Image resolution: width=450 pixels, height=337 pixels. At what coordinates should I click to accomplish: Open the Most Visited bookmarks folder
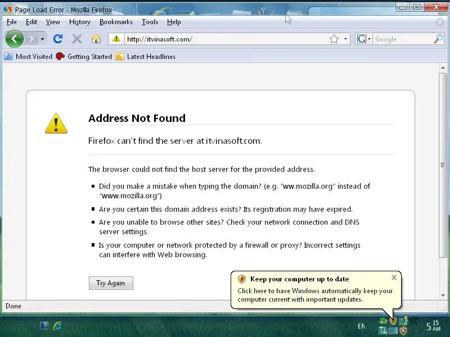(x=28, y=57)
